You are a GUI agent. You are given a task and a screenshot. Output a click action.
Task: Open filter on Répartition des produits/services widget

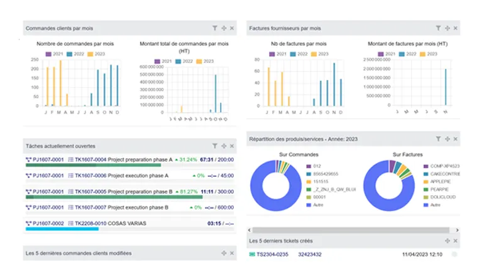pyautogui.click(x=438, y=139)
